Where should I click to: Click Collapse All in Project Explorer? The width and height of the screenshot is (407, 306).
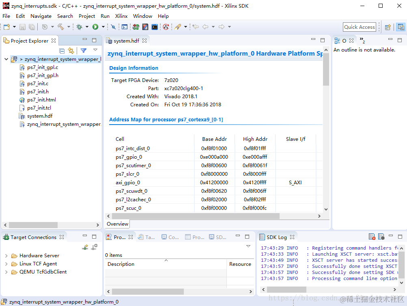click(x=62, y=51)
